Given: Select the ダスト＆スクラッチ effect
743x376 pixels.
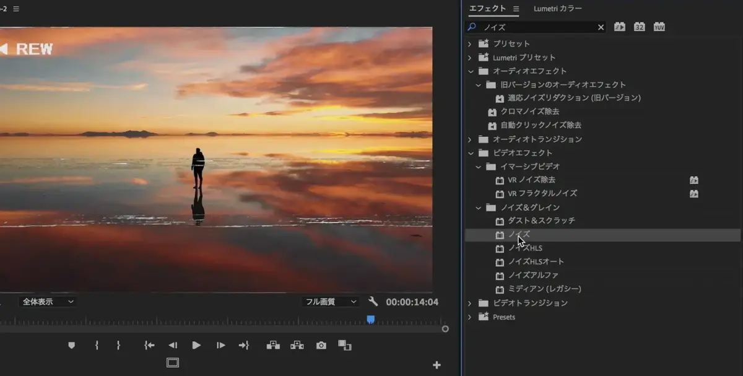Looking at the screenshot, I should [x=542, y=221].
